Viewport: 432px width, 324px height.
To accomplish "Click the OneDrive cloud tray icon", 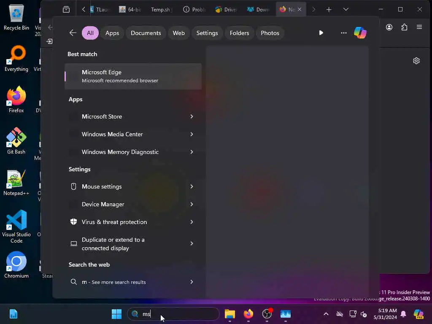I will point(340,314).
